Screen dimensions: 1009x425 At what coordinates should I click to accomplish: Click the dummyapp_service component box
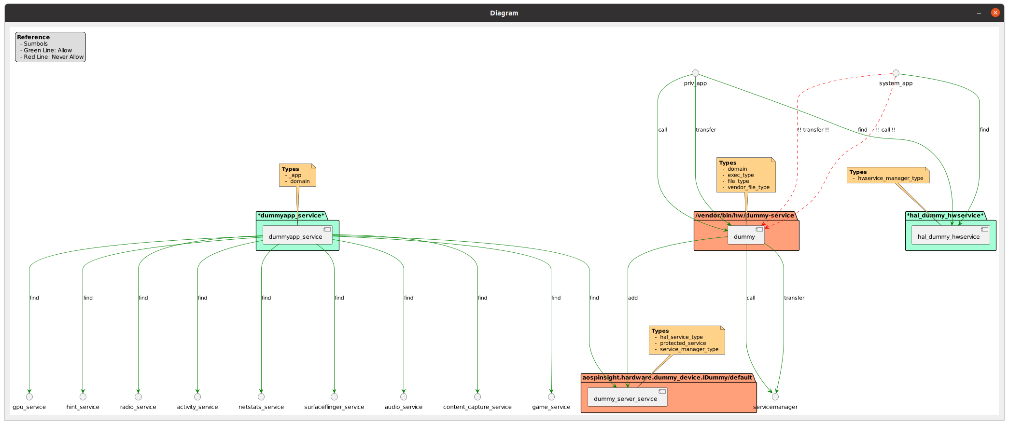click(297, 235)
